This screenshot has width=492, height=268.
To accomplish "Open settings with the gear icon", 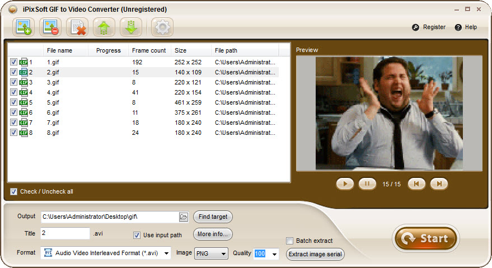I will [162, 27].
